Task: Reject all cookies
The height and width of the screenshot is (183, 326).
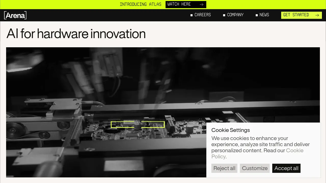Action: (x=224, y=168)
